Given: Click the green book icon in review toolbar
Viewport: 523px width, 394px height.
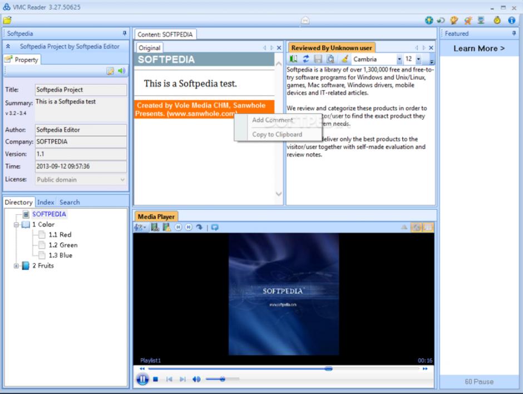Looking at the screenshot, I should click(293, 59).
